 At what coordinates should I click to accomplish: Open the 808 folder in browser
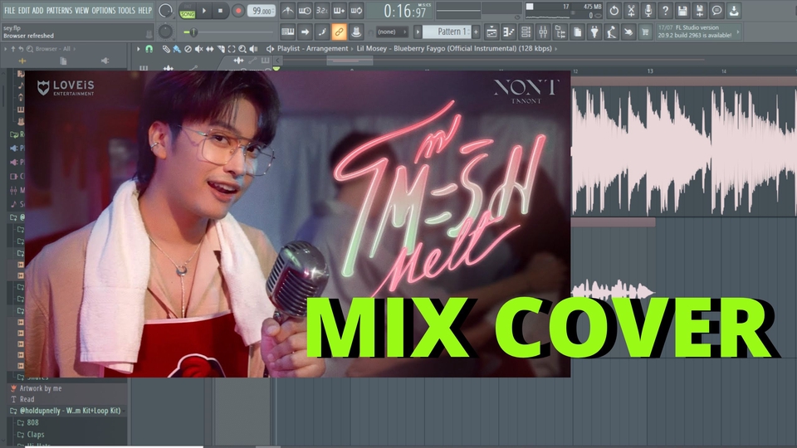pyautogui.click(x=32, y=422)
